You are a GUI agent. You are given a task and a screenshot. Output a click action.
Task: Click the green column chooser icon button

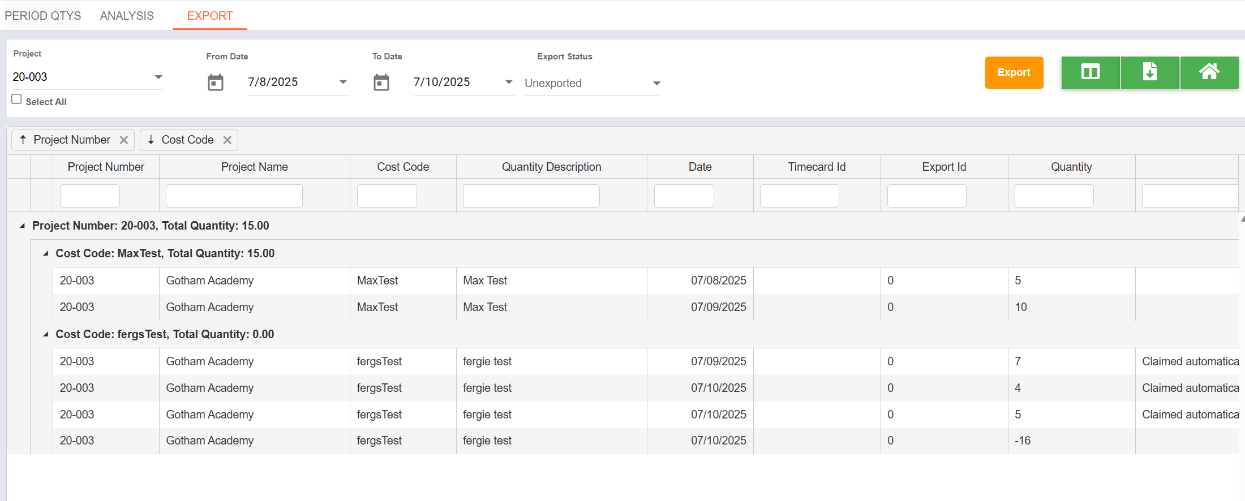pyautogui.click(x=1091, y=72)
